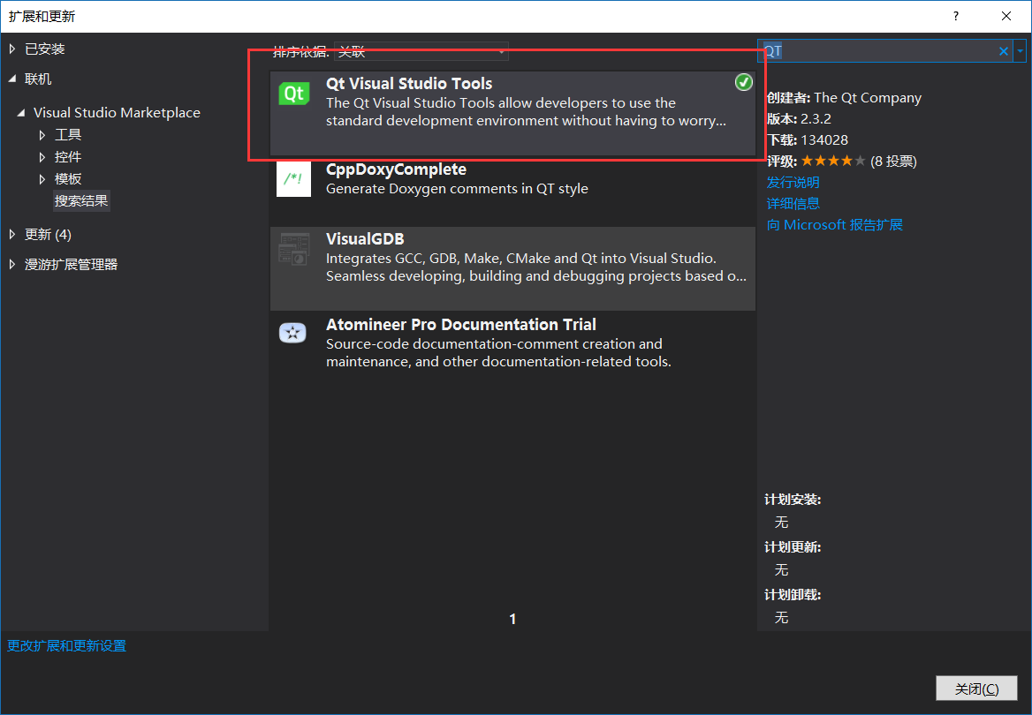Clear the search box with the X icon
Screen dimensions: 1032x715
(1004, 51)
